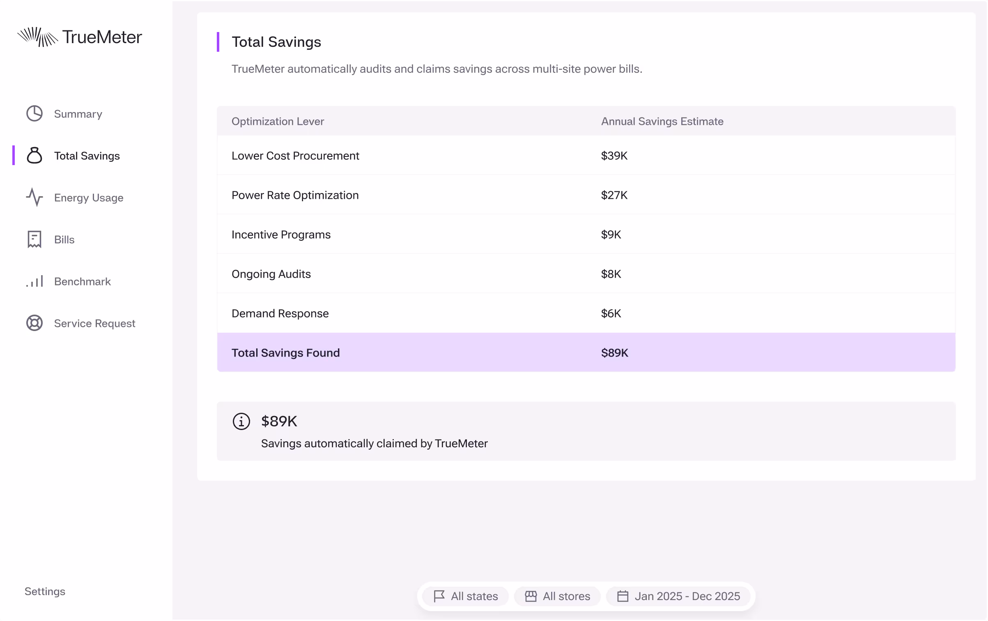The width and height of the screenshot is (988, 621).
Task: Open the Jan 2025 - Dec 2025 date range
Action: 679,596
